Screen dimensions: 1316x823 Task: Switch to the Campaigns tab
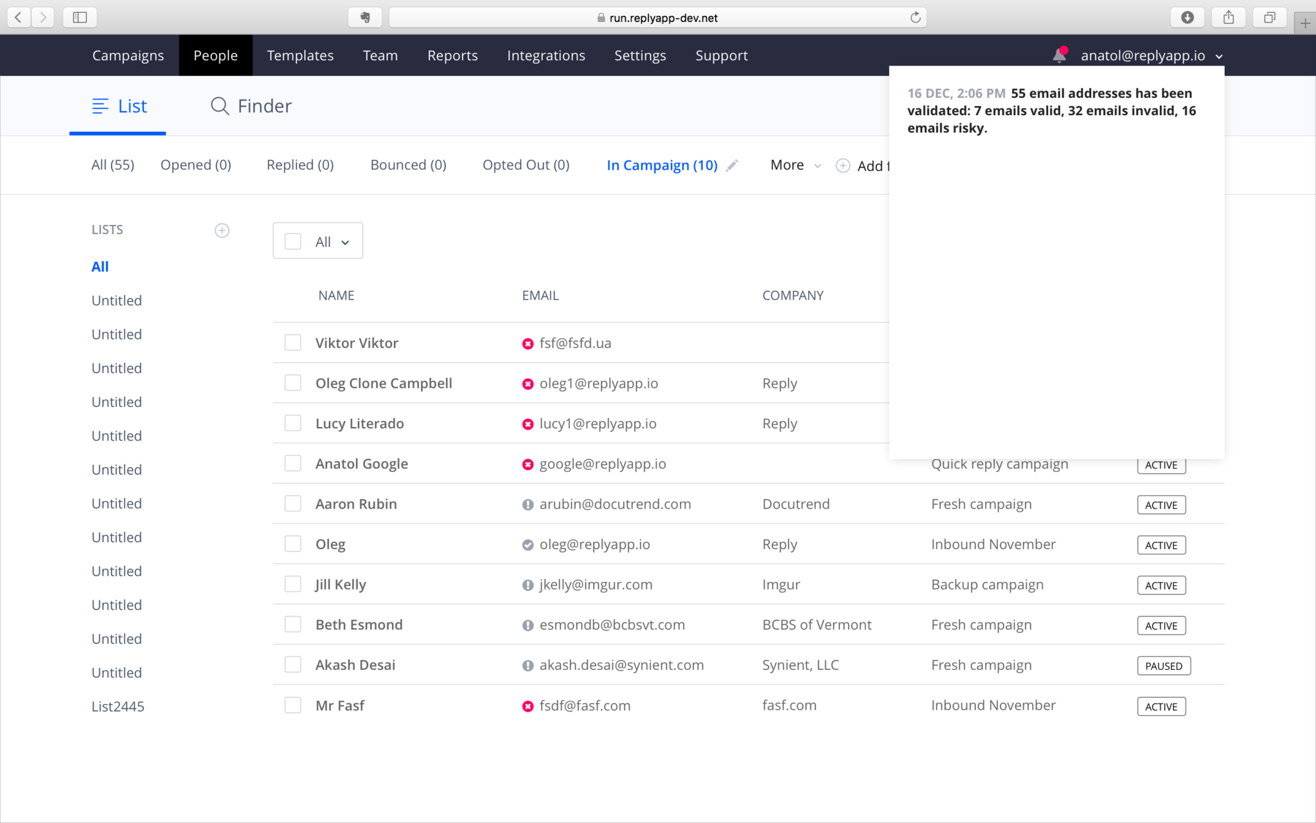pos(128,55)
